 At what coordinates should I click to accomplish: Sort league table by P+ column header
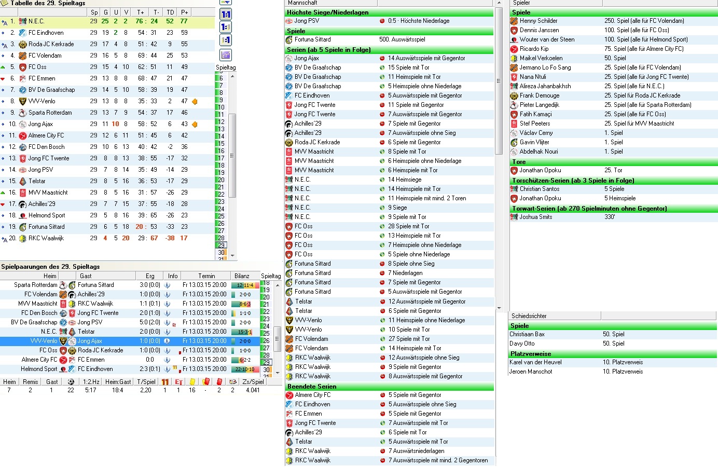pyautogui.click(x=184, y=12)
